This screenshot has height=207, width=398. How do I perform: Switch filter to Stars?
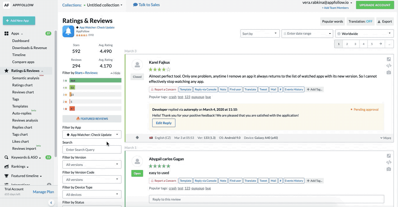pos(79,73)
